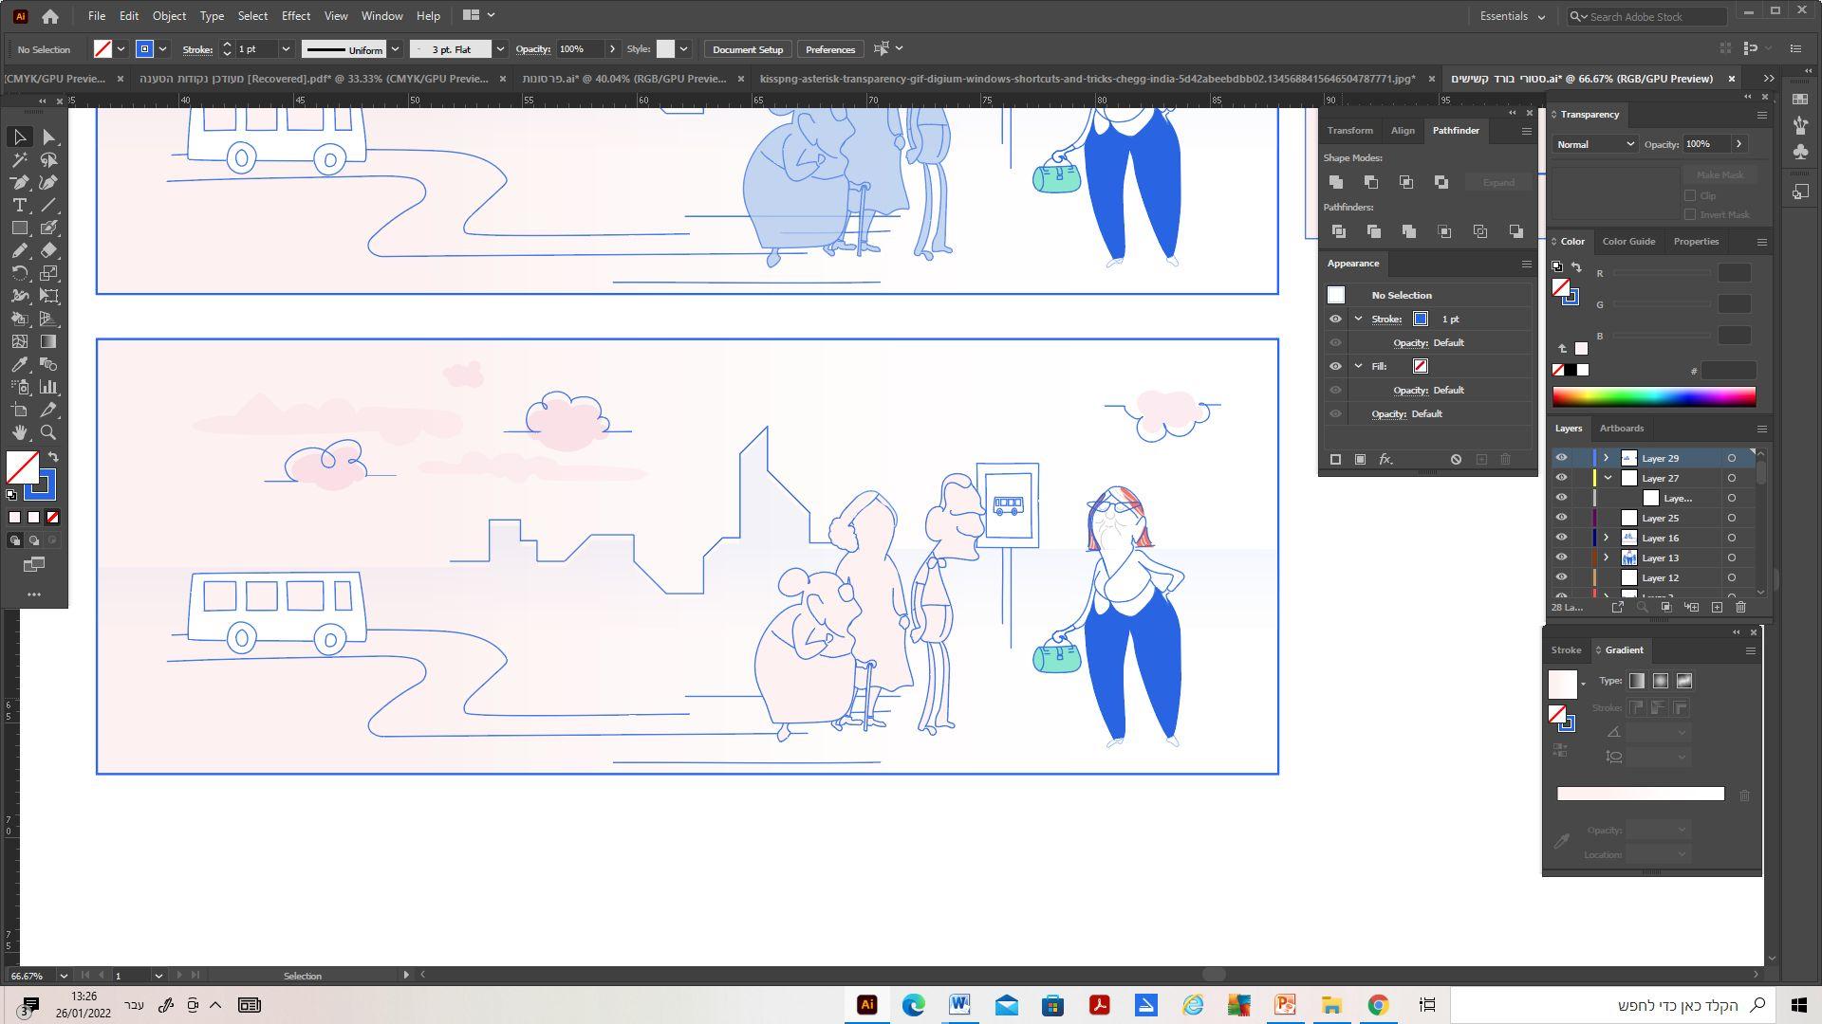Click the Preferences button

click(x=829, y=49)
